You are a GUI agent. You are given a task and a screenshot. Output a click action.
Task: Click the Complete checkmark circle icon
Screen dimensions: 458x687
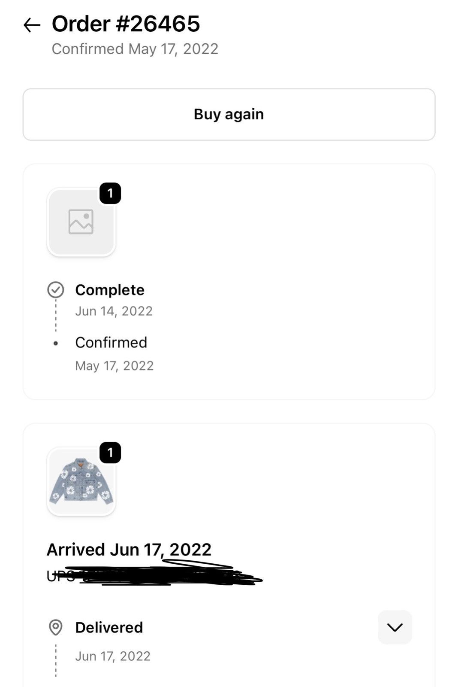[x=56, y=290]
